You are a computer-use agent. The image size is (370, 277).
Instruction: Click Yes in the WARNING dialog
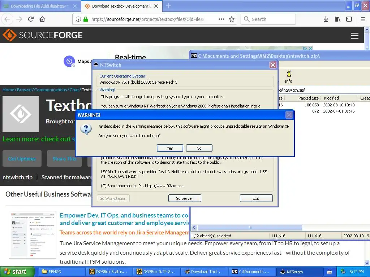[x=170, y=148]
